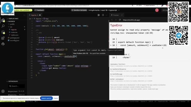Toggle the preview layout icon in editor toolbar

98,15
